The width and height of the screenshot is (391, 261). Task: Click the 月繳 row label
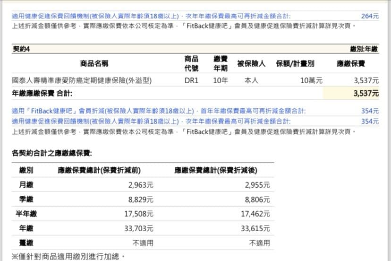coord(26,185)
